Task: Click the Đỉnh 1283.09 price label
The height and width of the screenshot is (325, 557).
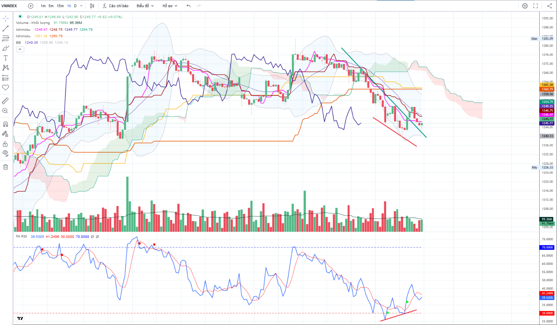Action: (x=542, y=39)
